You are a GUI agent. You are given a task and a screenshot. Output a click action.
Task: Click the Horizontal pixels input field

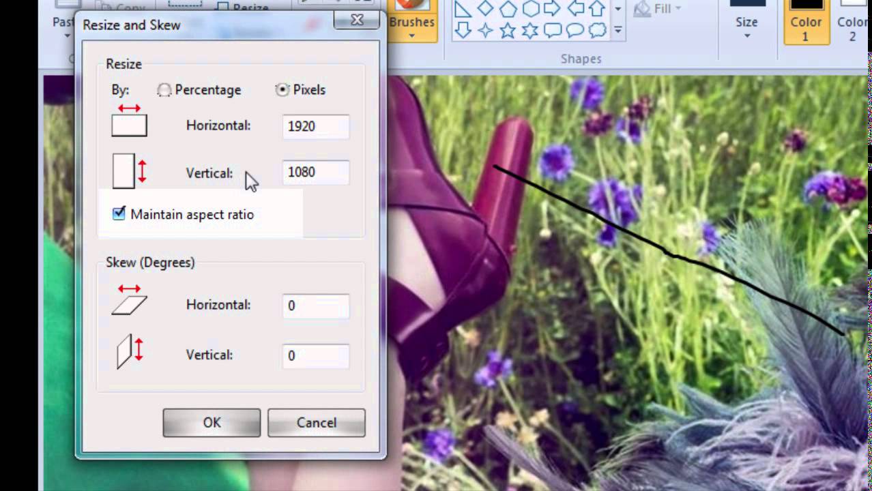click(x=315, y=126)
